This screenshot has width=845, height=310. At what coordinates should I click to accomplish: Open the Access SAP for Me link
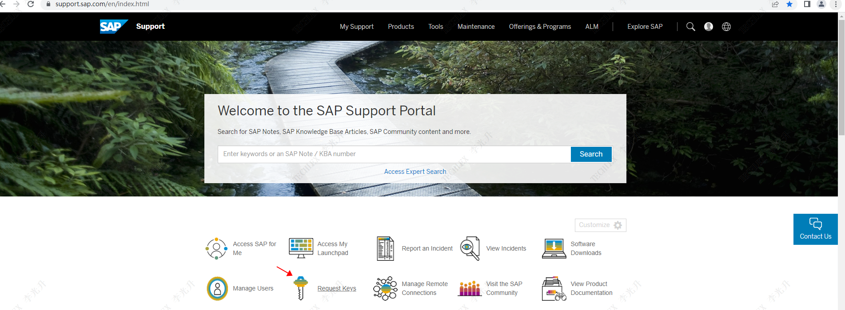coord(255,248)
